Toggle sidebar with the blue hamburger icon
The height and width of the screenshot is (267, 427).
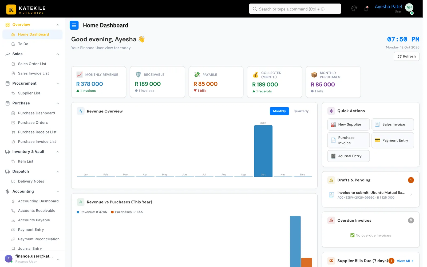point(74,25)
